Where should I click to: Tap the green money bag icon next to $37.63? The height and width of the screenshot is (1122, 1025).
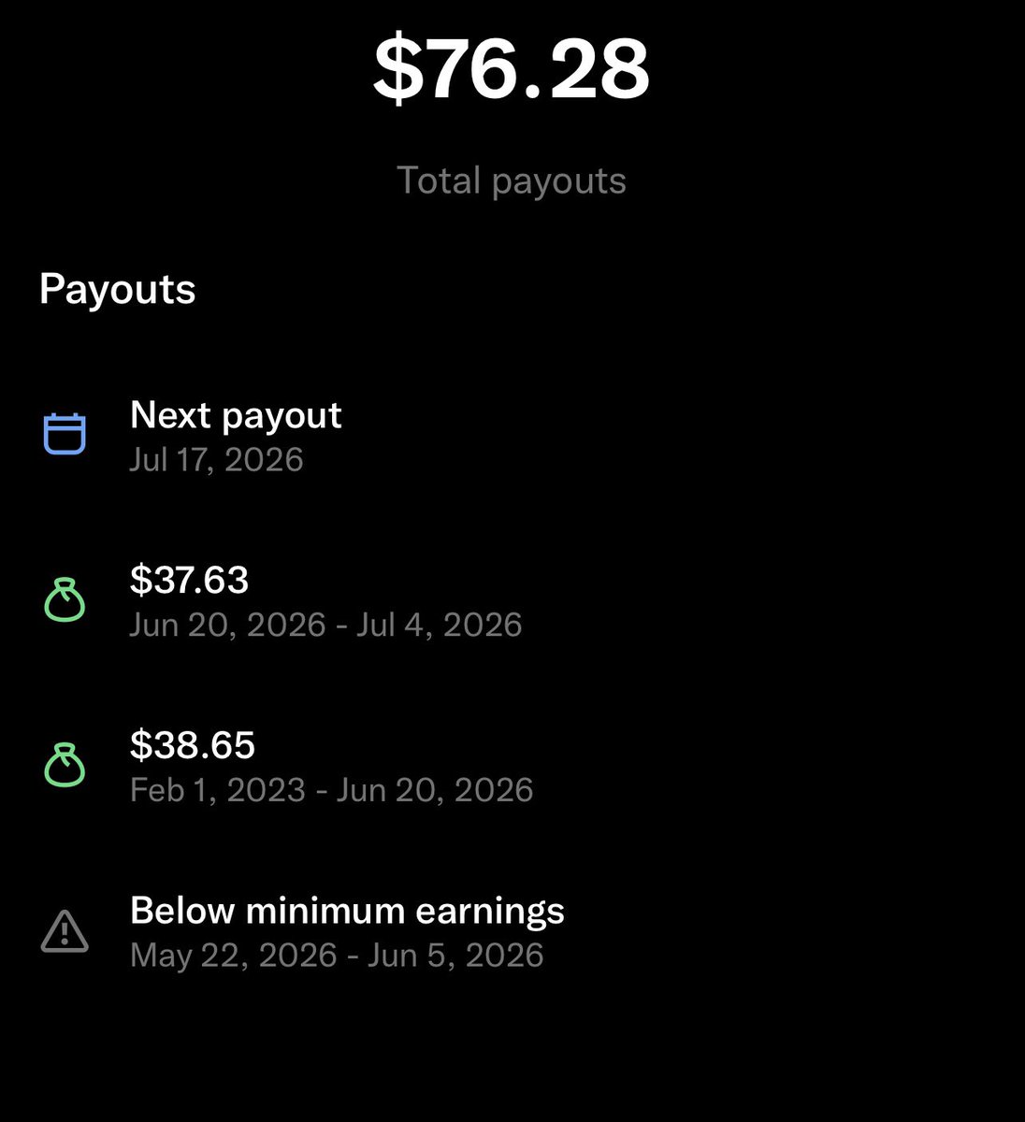pos(65,600)
